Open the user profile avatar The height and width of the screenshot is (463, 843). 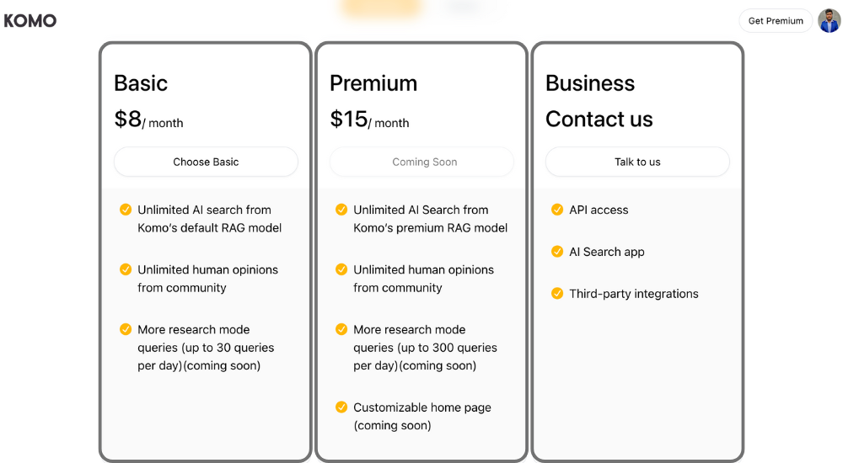(x=829, y=21)
